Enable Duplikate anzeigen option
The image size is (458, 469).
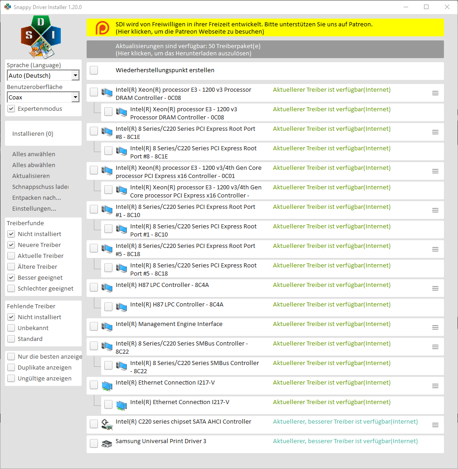tap(11, 367)
